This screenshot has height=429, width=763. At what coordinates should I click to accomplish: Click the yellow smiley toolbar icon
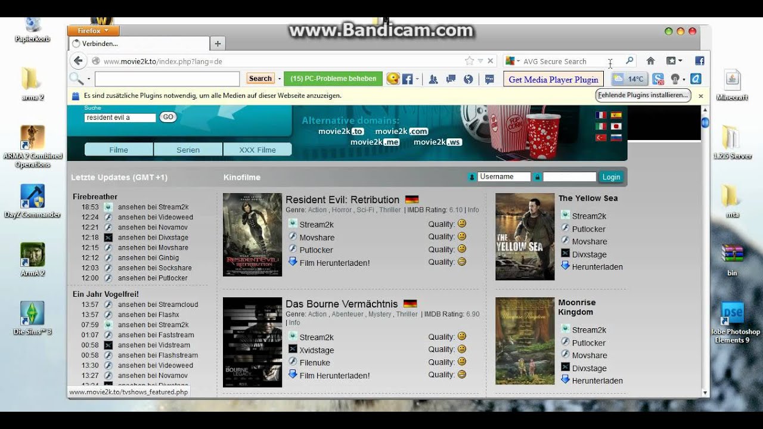[392, 79]
